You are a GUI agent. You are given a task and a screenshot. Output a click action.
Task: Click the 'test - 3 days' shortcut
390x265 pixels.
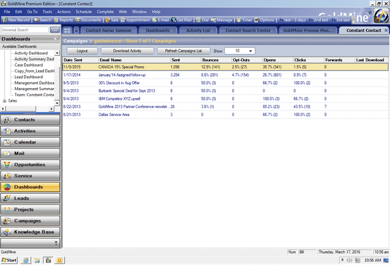[x=292, y=20]
